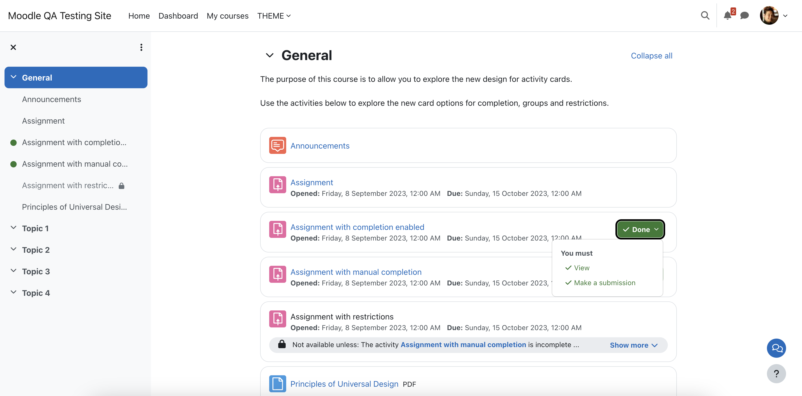Open course index options kebab menu

coord(141,47)
